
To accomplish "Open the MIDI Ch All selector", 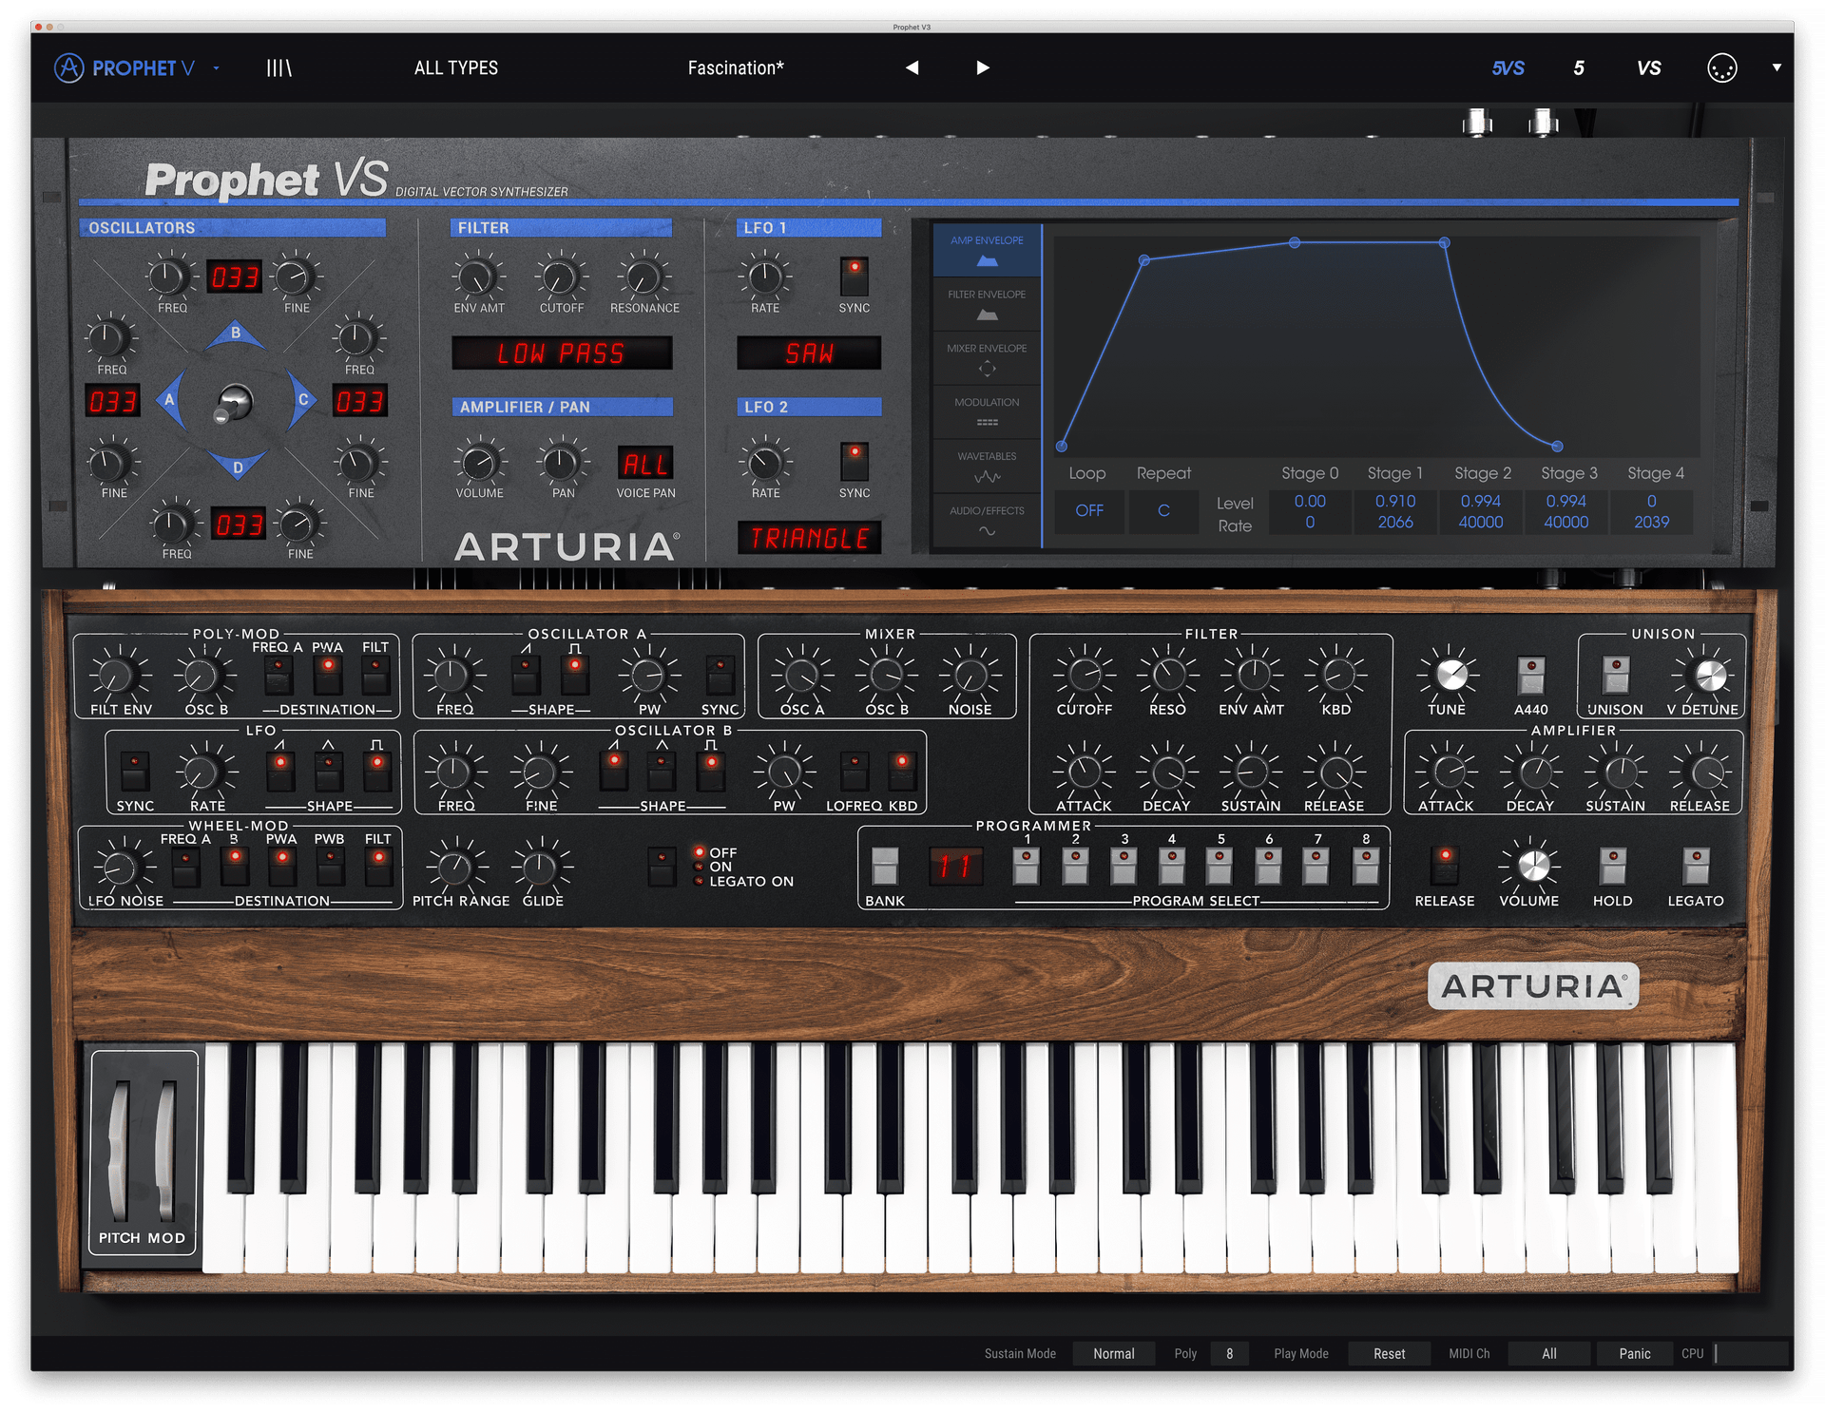I will [x=1548, y=1353].
